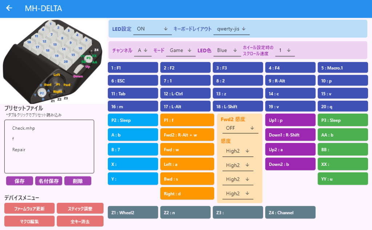Click the 保存 button to save the preset
This screenshot has height=230, width=372.
pyautogui.click(x=19, y=181)
